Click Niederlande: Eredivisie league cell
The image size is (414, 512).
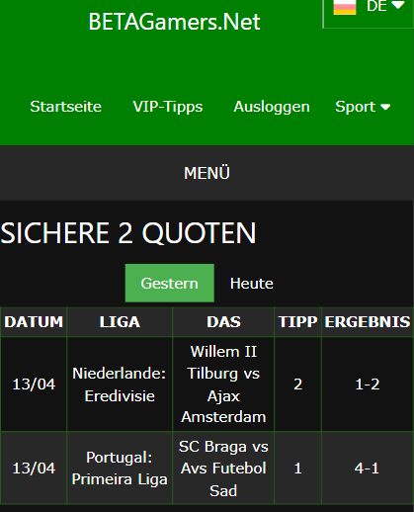coord(120,384)
